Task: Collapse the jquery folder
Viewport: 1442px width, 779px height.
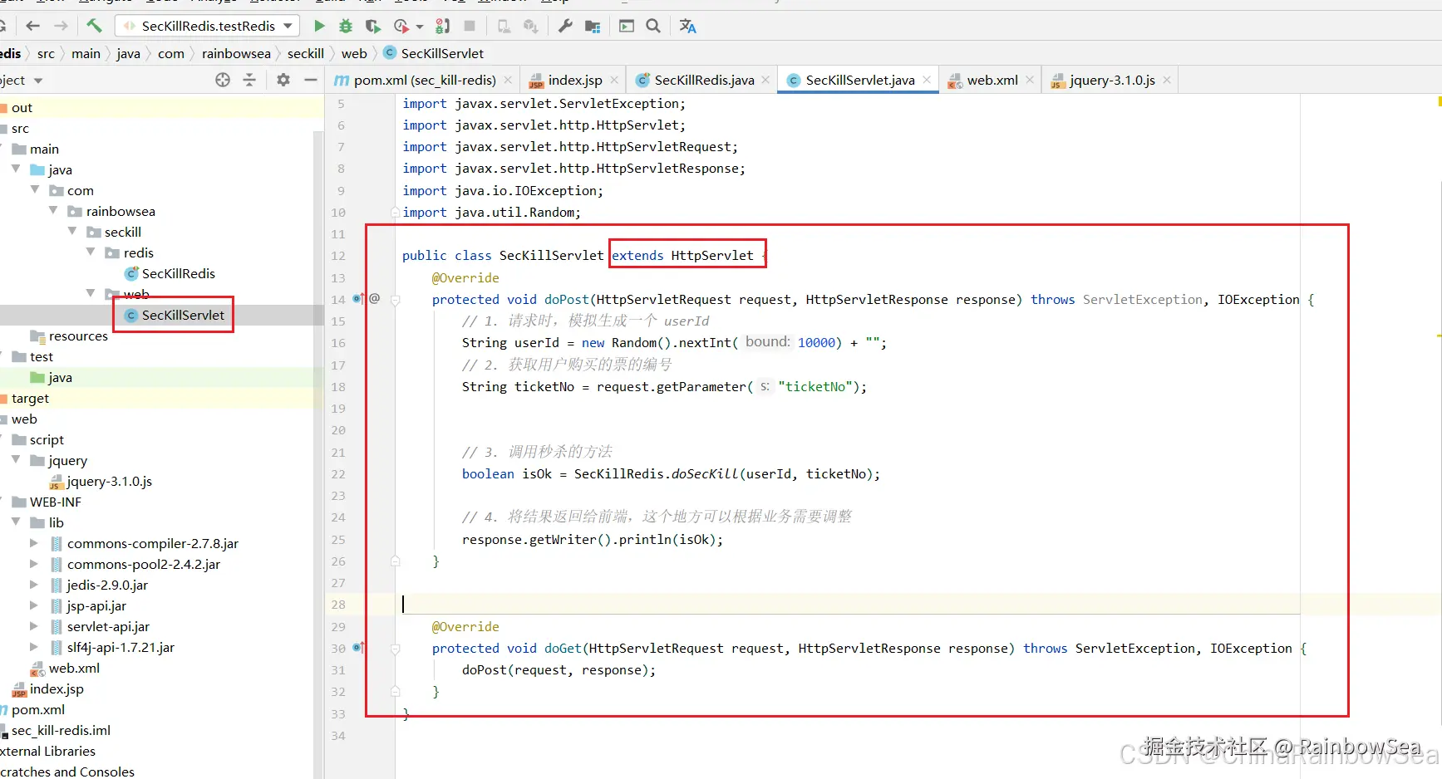Action: tap(16, 460)
